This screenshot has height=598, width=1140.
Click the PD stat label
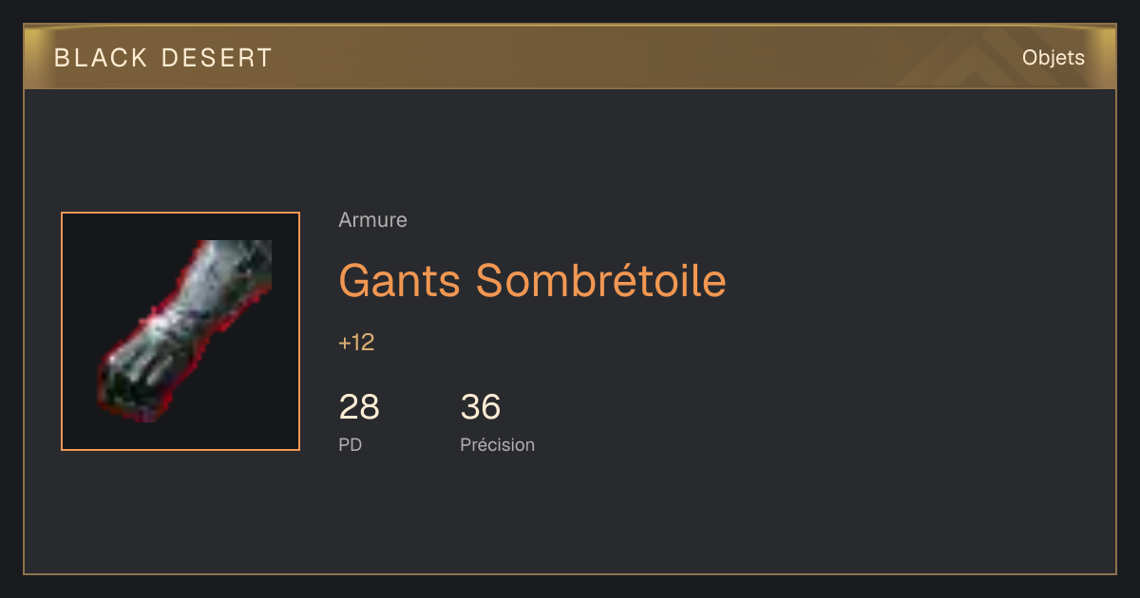coord(350,444)
